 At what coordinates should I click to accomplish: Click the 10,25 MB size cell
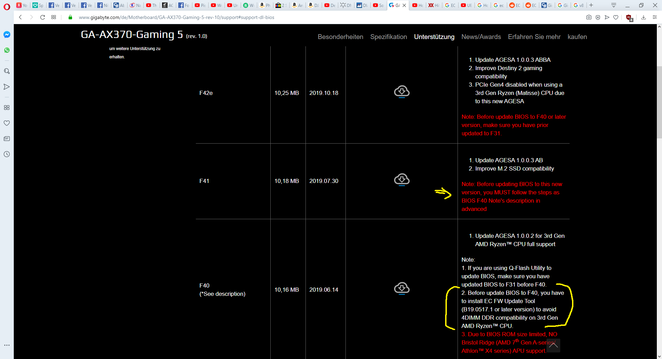287,93
